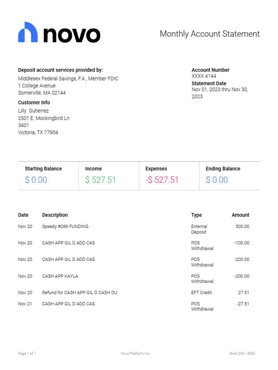The width and height of the screenshot is (278, 370).
Task: Click the green Income $ 527.51 amount
Action: point(101,180)
